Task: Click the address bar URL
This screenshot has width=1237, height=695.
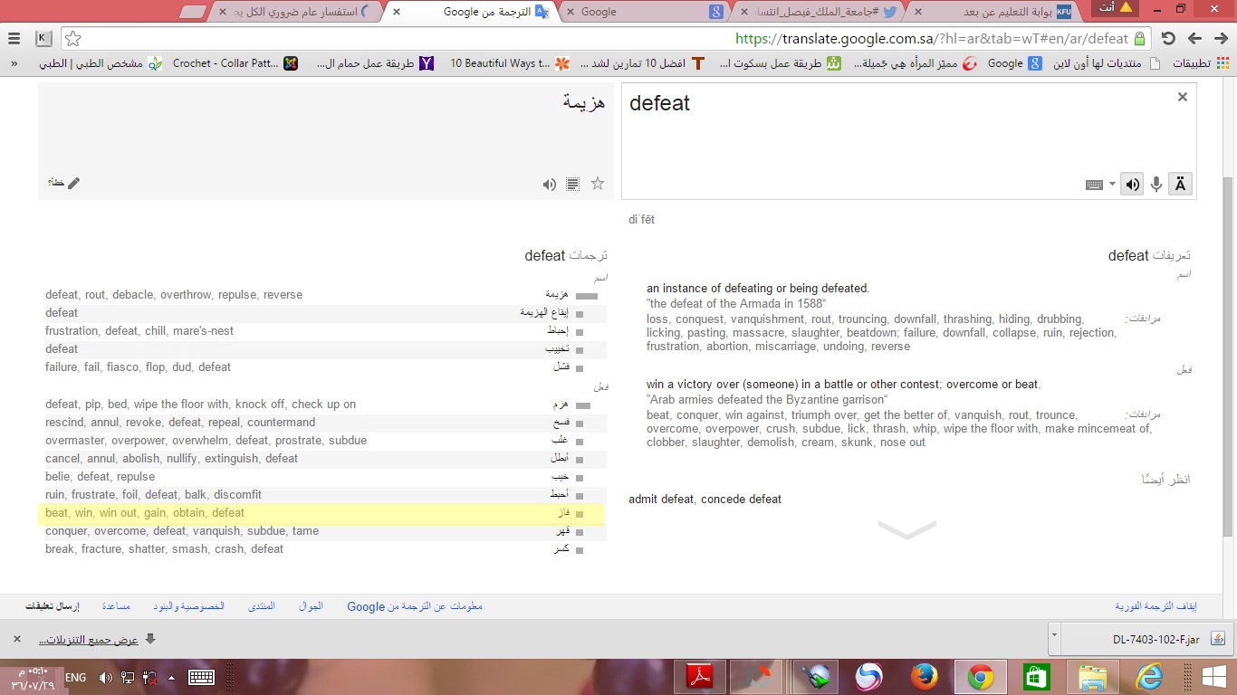Action: (x=931, y=39)
